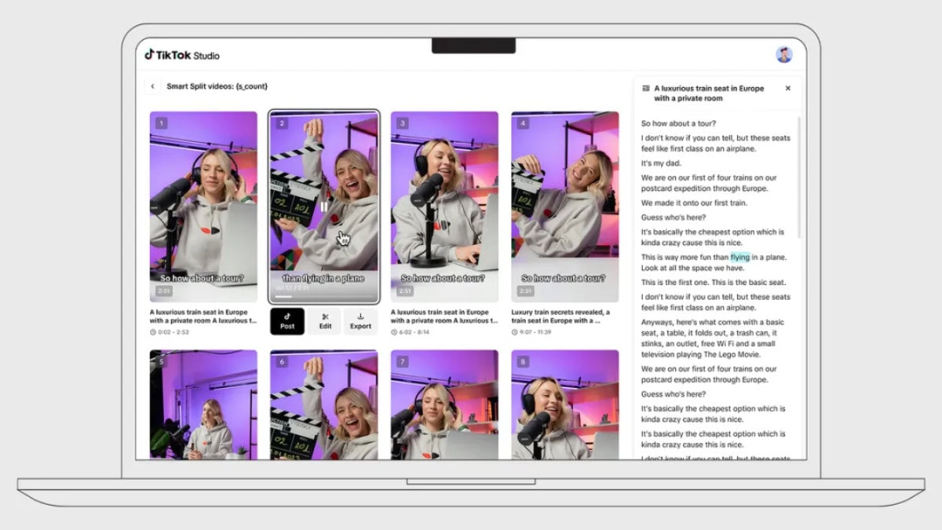Open editing via the scissors Edit icon
This screenshot has height=530, width=942.
(324, 322)
